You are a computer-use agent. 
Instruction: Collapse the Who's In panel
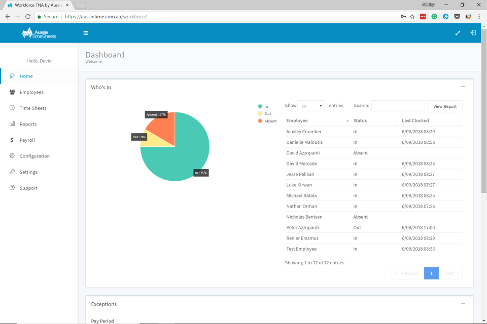pos(462,87)
